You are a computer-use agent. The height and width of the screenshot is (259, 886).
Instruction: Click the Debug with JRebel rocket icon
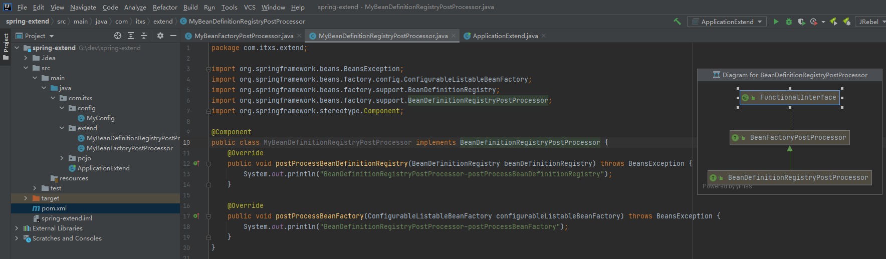846,22
